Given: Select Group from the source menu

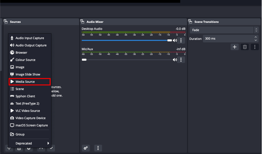Looking at the screenshot, I should point(30,134).
